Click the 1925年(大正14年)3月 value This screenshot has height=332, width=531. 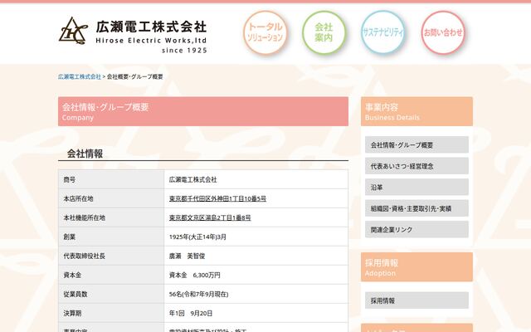click(x=197, y=237)
